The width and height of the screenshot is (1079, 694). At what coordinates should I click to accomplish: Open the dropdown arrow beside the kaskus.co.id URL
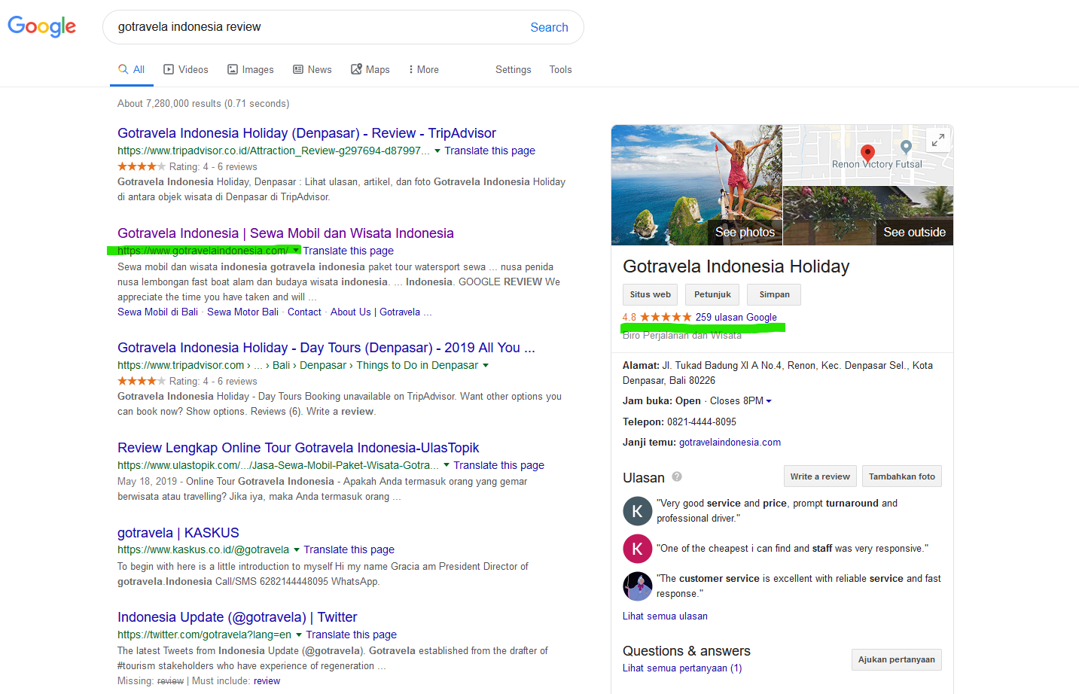pyautogui.click(x=297, y=549)
